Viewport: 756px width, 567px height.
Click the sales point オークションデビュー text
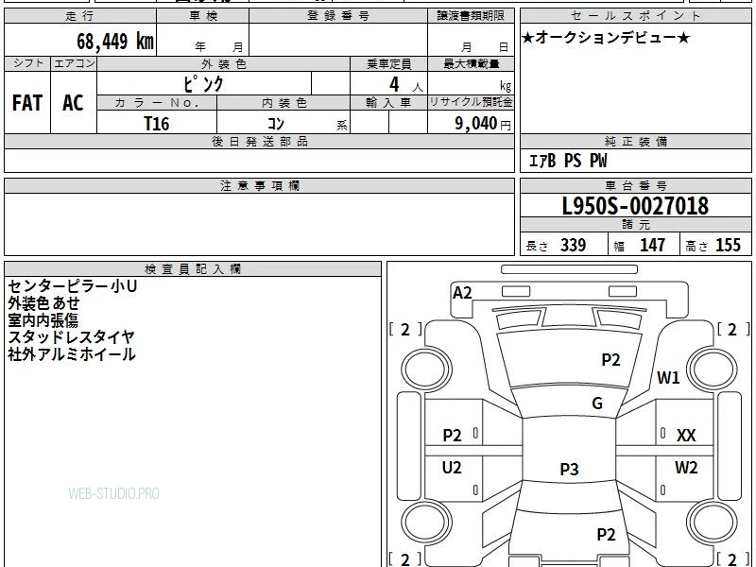coord(606,38)
